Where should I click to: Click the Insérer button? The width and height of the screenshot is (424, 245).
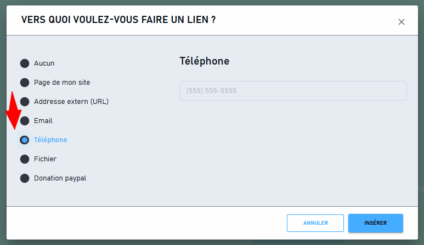click(x=376, y=223)
